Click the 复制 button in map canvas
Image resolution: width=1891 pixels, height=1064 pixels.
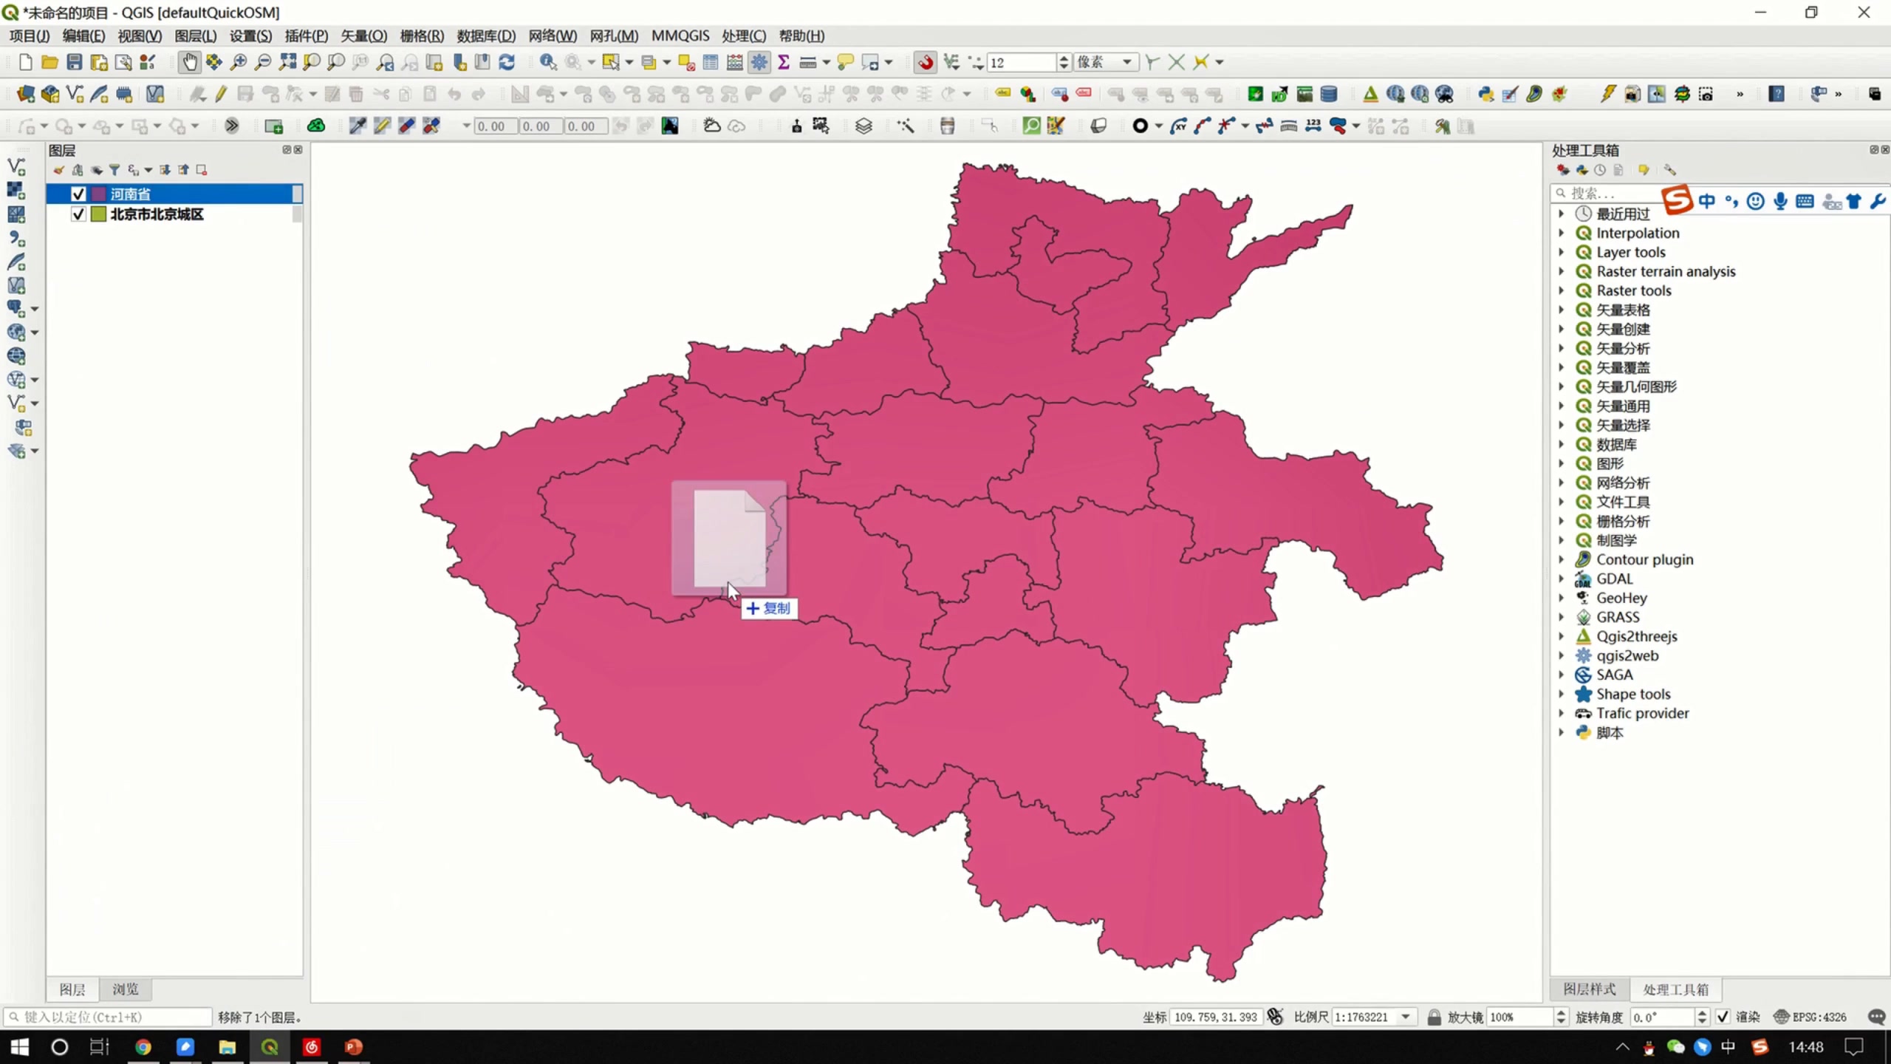767,608
